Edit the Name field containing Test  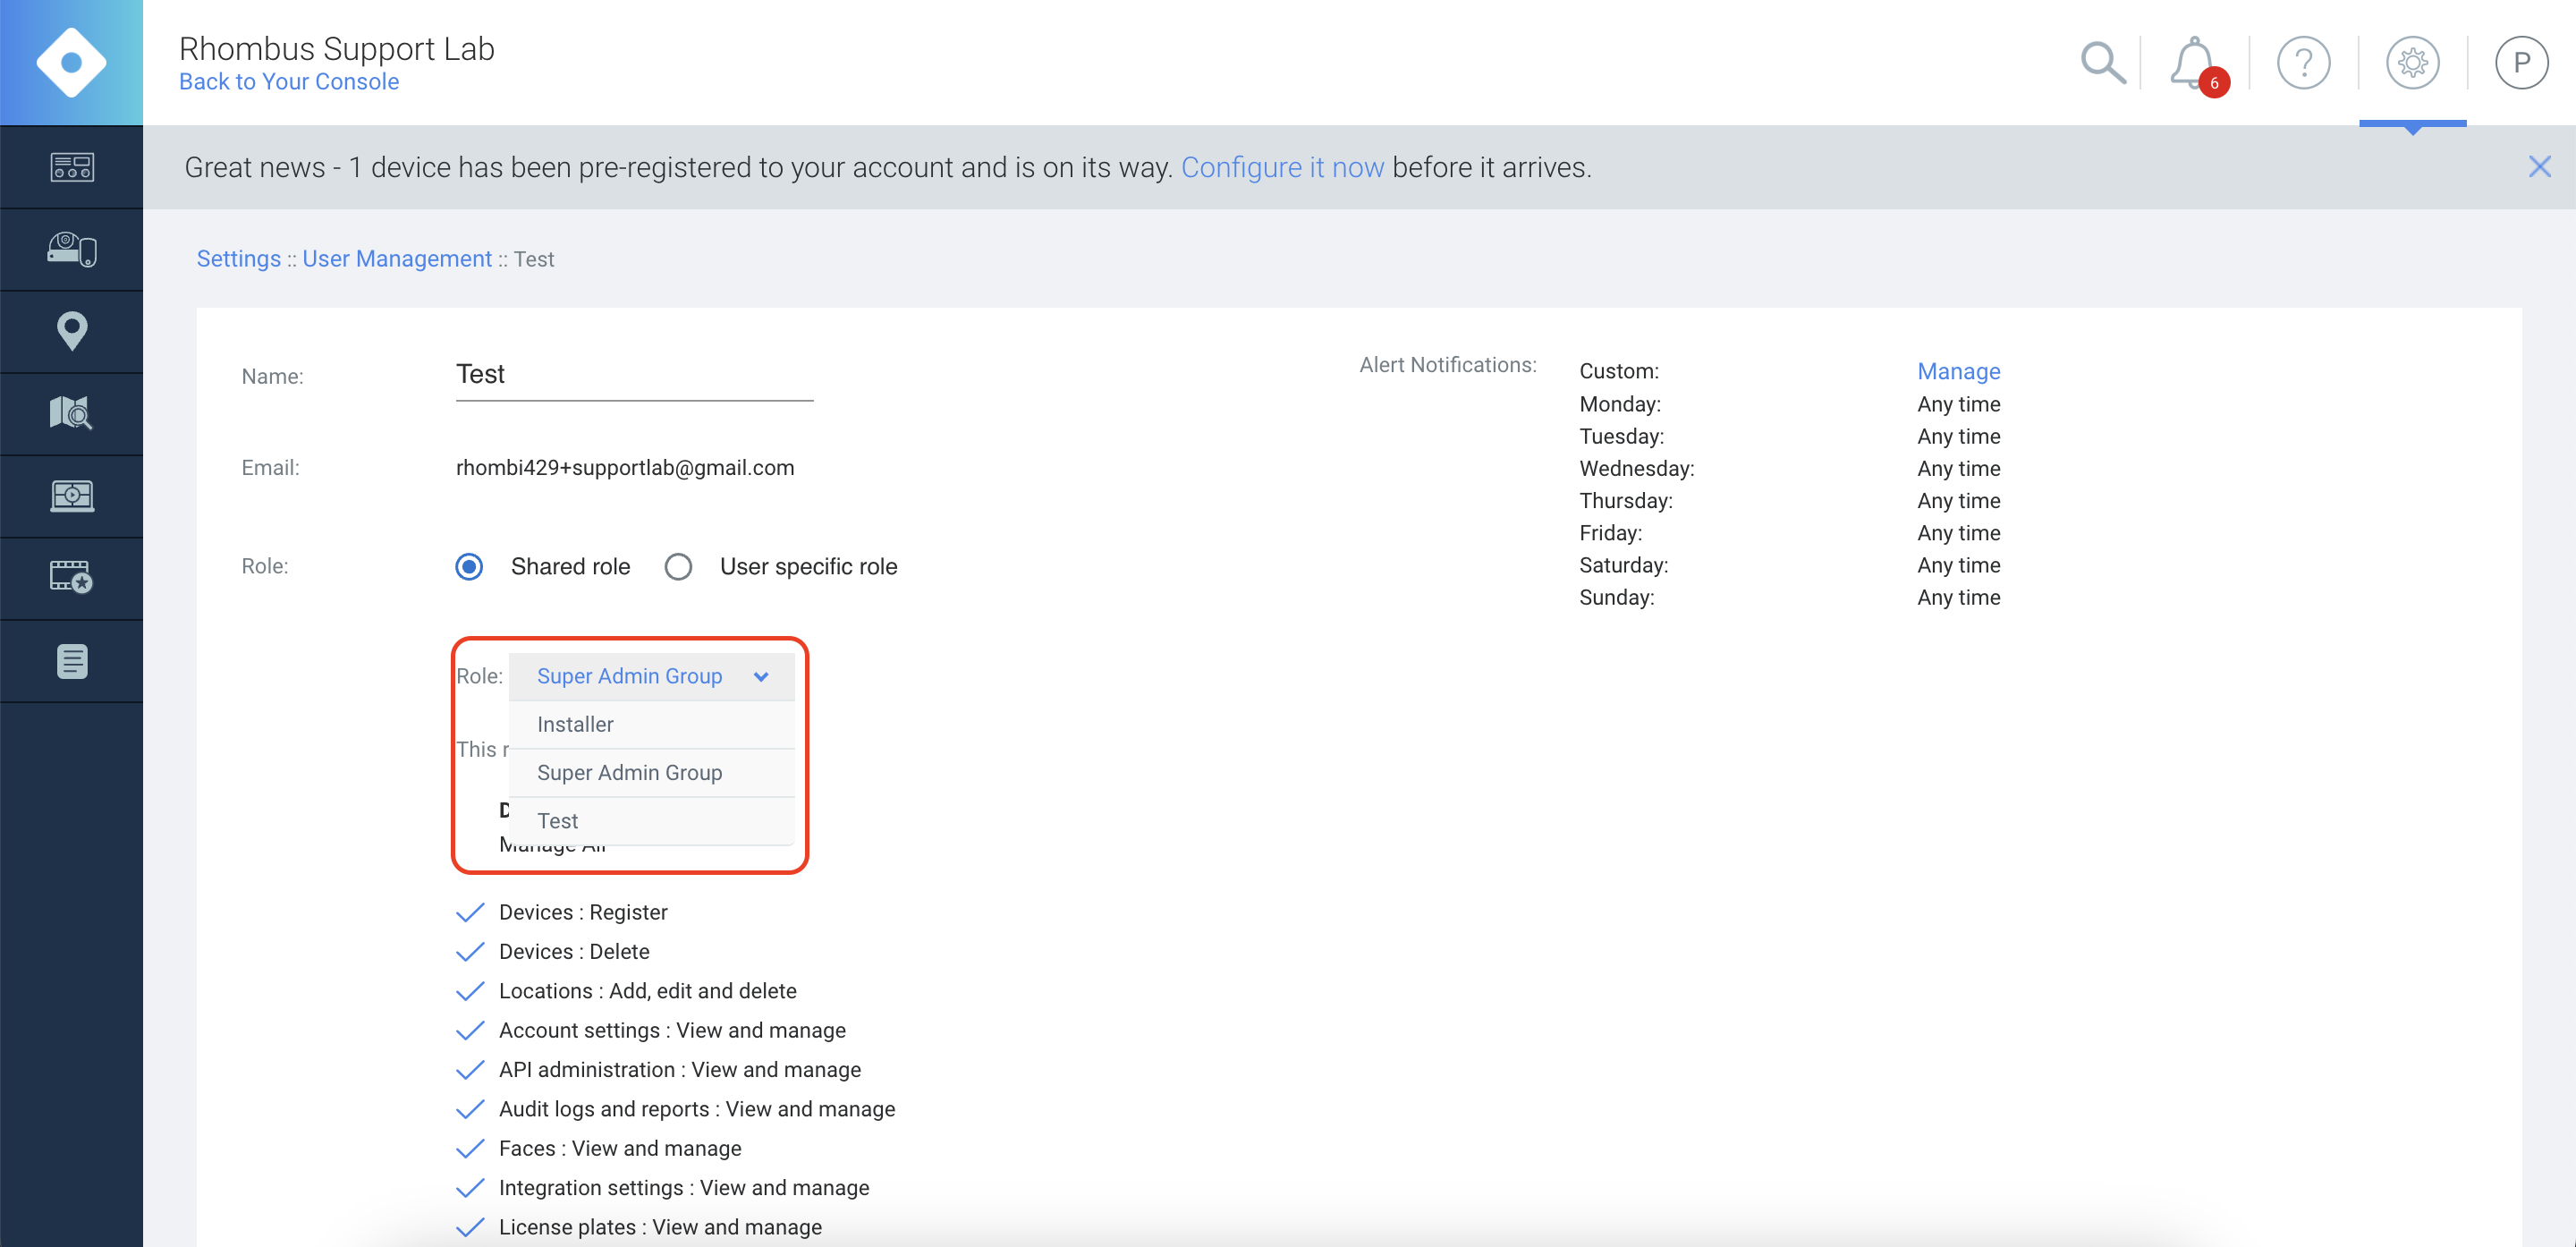point(633,375)
